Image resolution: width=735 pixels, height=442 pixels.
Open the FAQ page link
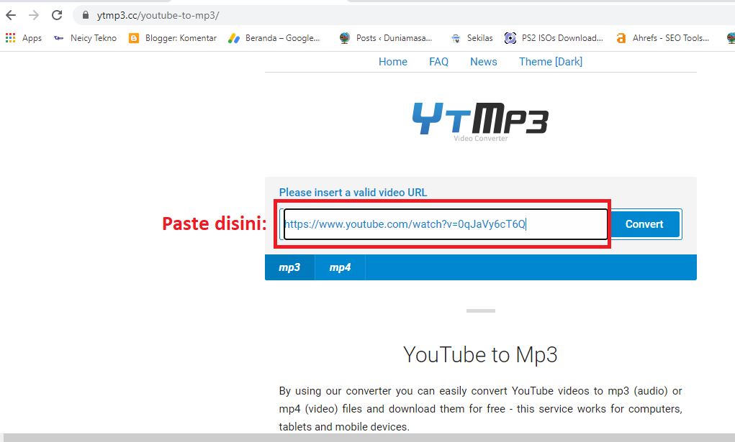[438, 62]
